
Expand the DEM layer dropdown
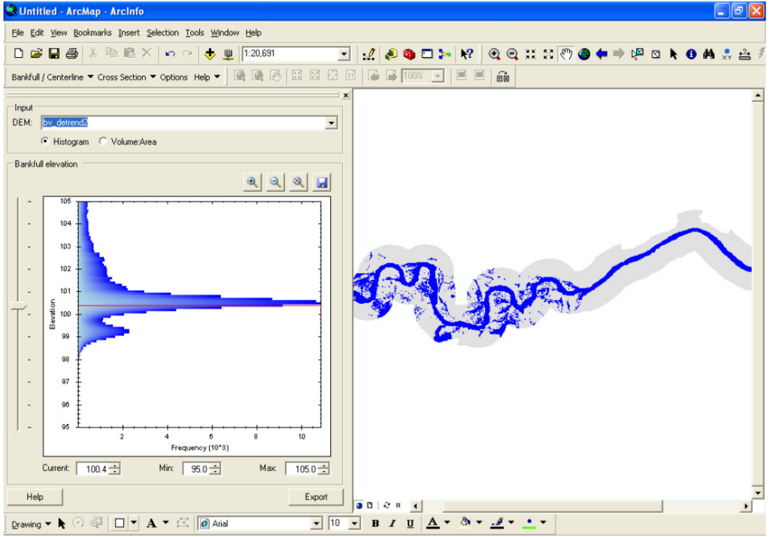coord(331,123)
